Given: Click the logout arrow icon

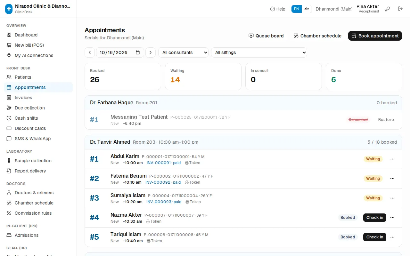Looking at the screenshot, I should 400,9.
